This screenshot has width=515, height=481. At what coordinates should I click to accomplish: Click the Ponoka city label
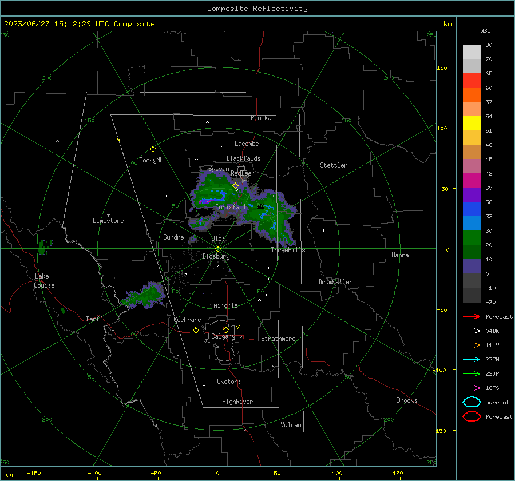[261, 118]
